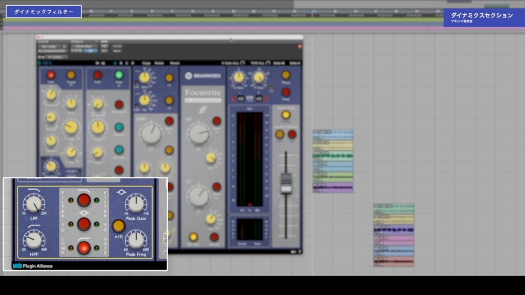Click the large grey LF knob under Focusrite

click(198, 195)
